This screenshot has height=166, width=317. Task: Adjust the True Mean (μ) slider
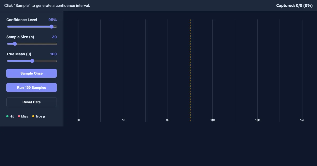[32, 61]
